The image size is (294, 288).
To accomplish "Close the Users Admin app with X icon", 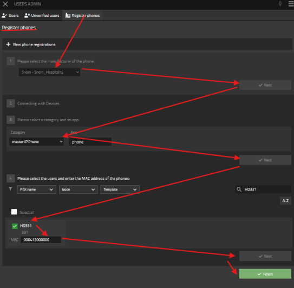I will [x=5, y=4].
